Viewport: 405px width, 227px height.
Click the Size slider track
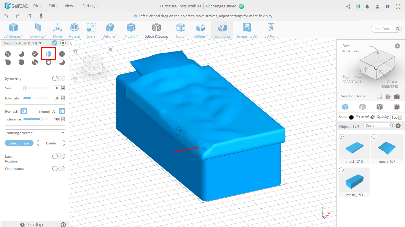click(36, 88)
